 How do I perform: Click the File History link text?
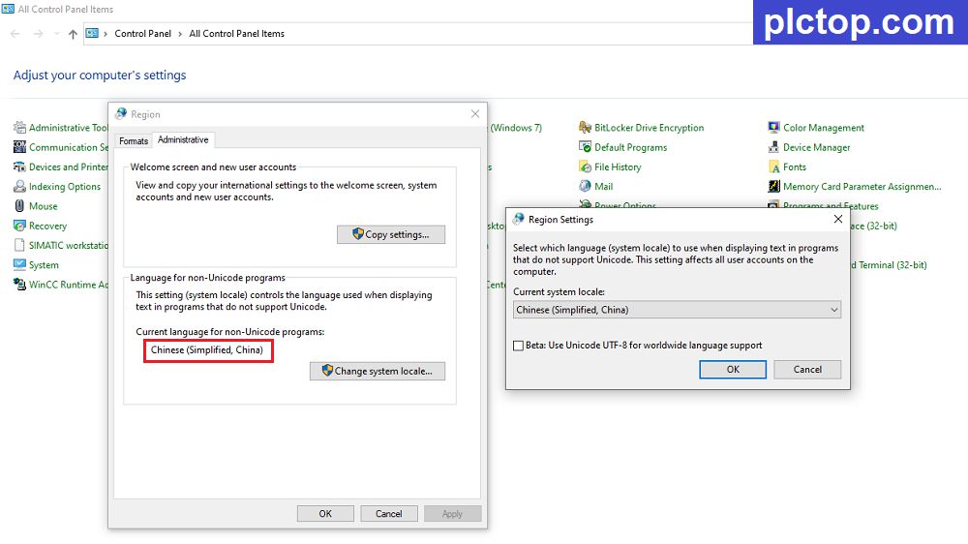pyautogui.click(x=618, y=167)
